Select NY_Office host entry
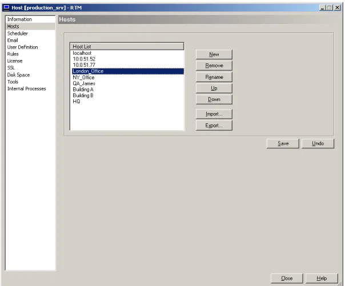 127,78
